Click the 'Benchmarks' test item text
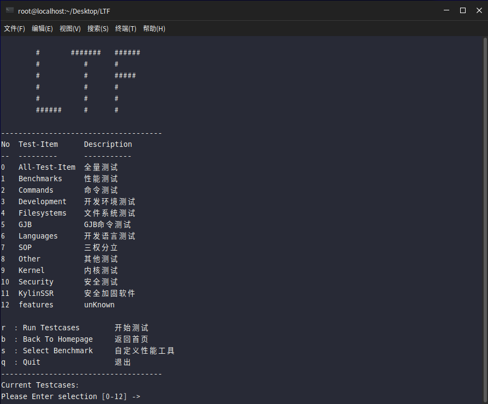The image size is (488, 404). point(40,179)
